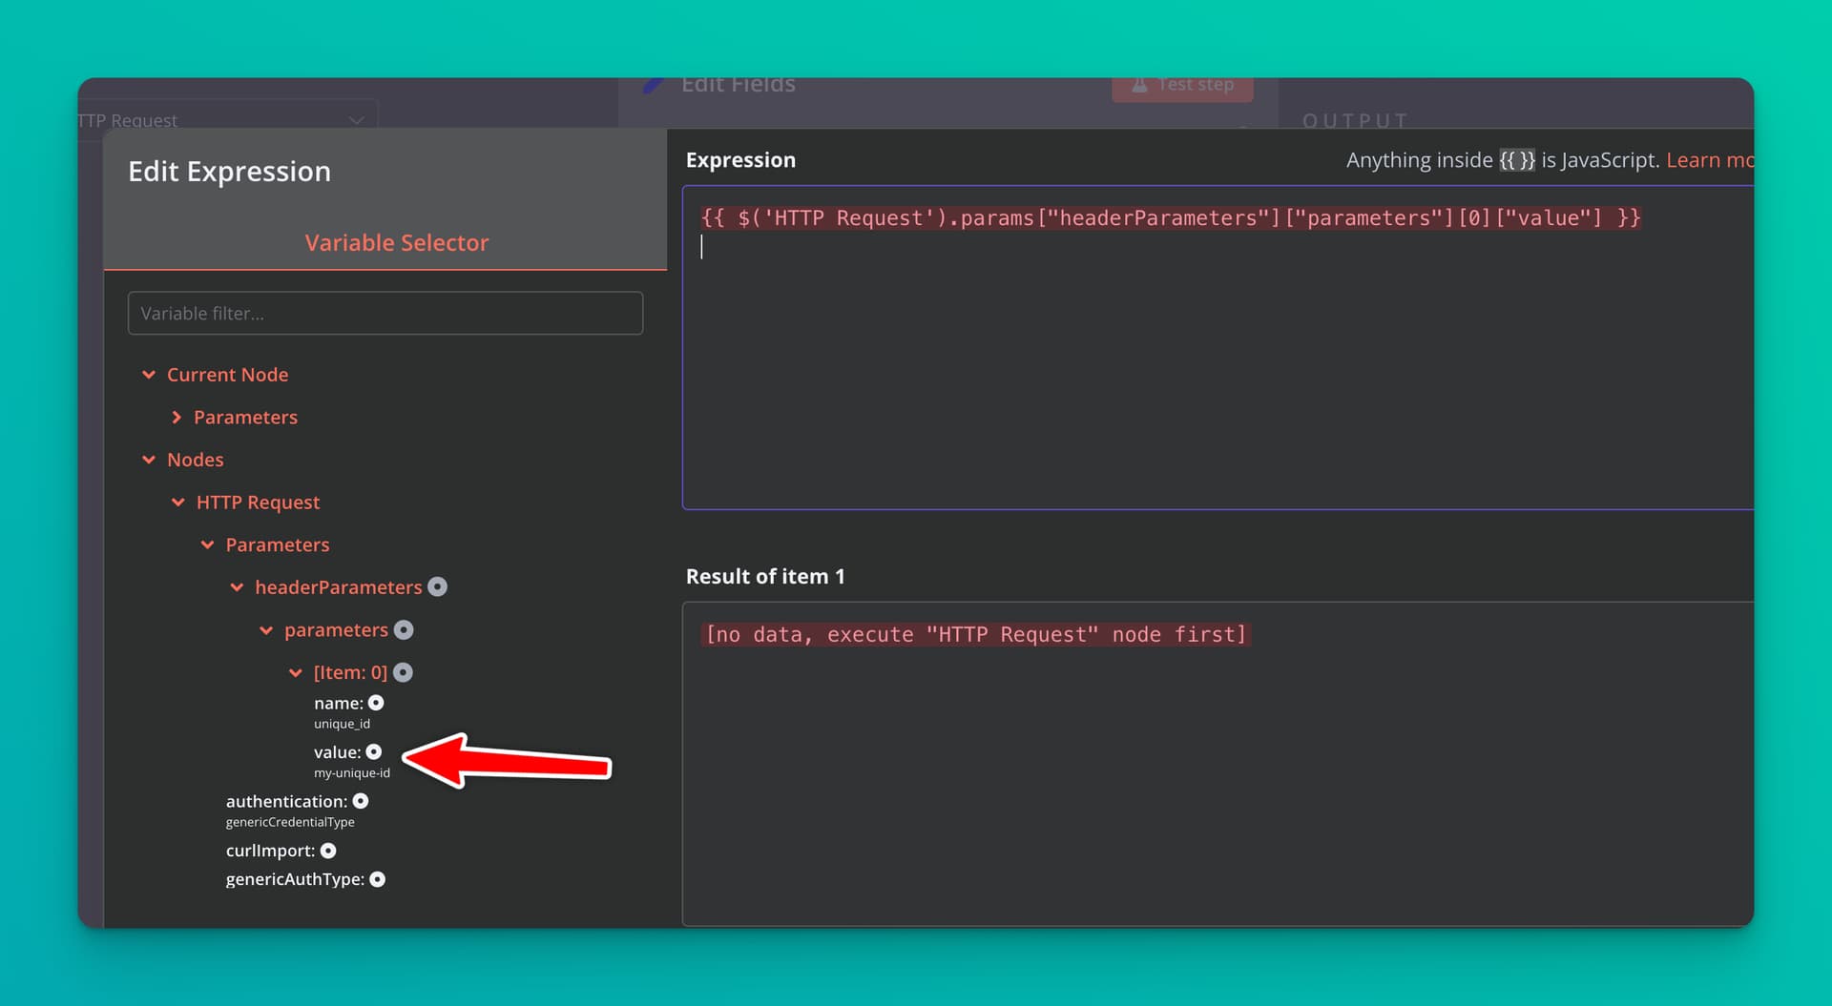Viewport: 1832px width, 1006px height.
Task: Click inside the Variable filter field
Action: 385,314
